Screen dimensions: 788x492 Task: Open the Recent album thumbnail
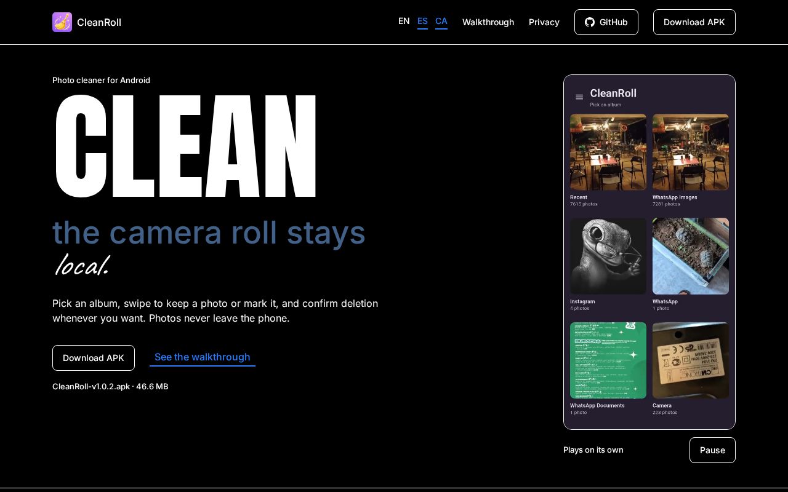pyautogui.click(x=608, y=152)
